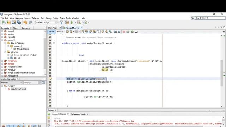The width and height of the screenshot is (226, 127).
Task: Open Run Project dropdown arrow
Action: click(x=75, y=22)
